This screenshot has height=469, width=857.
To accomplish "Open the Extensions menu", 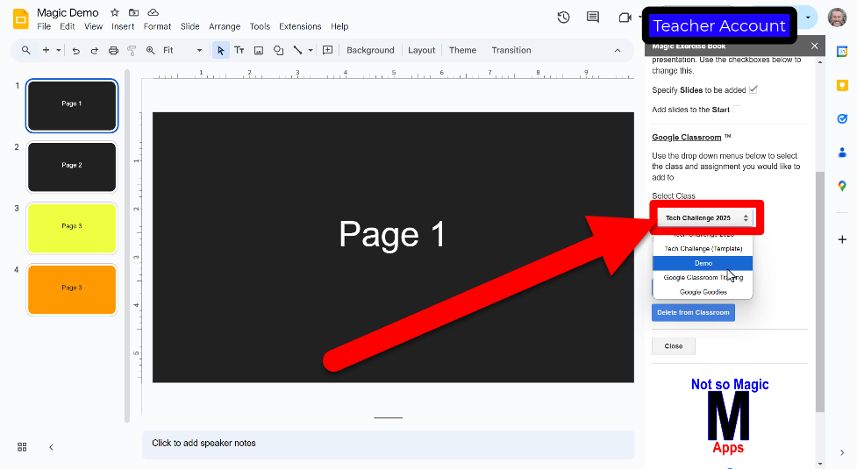I will pyautogui.click(x=300, y=26).
